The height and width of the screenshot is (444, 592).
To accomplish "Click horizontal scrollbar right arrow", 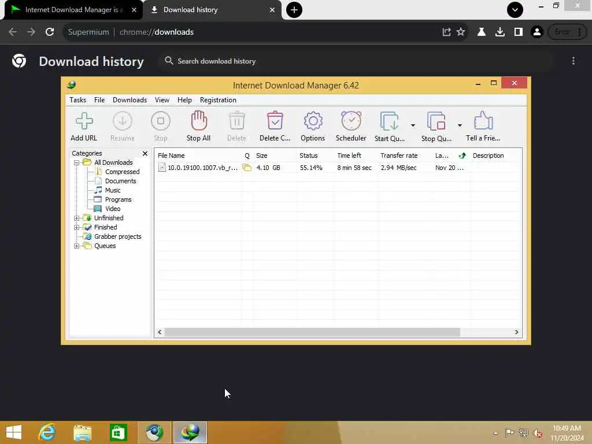I will pyautogui.click(x=516, y=332).
